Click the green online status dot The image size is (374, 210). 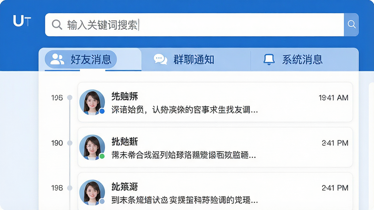coord(102,156)
